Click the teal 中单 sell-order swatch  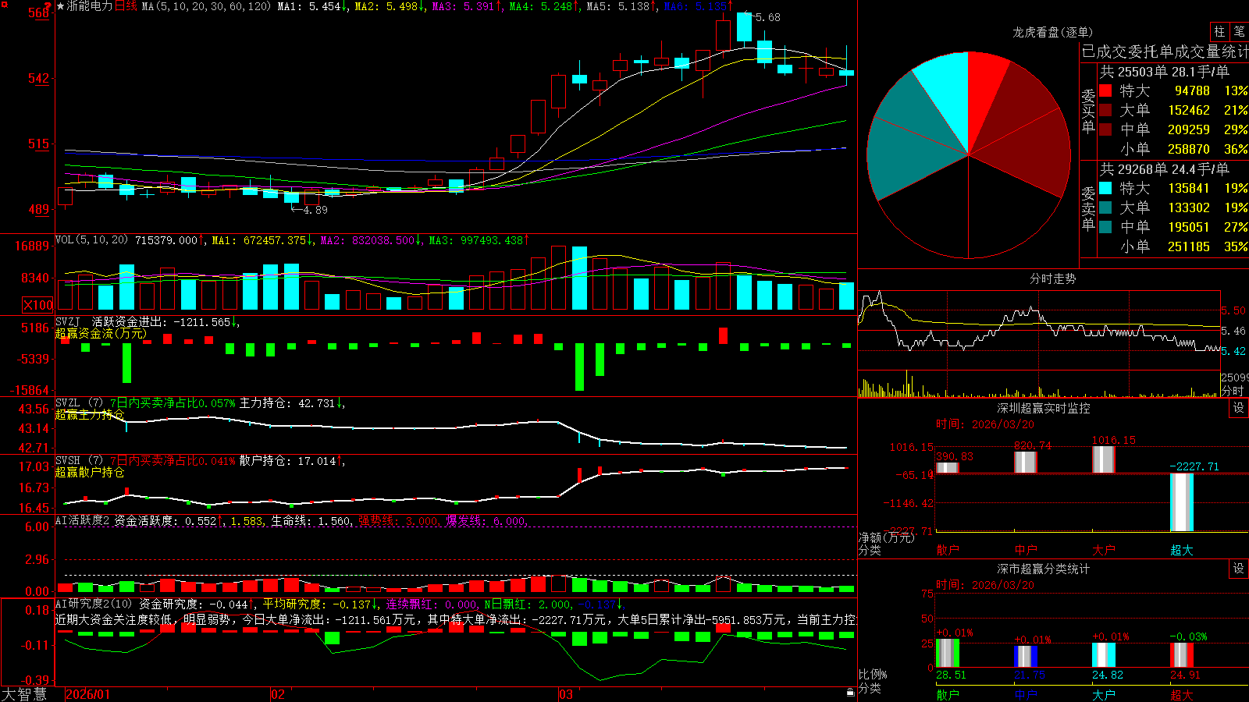click(x=1105, y=227)
